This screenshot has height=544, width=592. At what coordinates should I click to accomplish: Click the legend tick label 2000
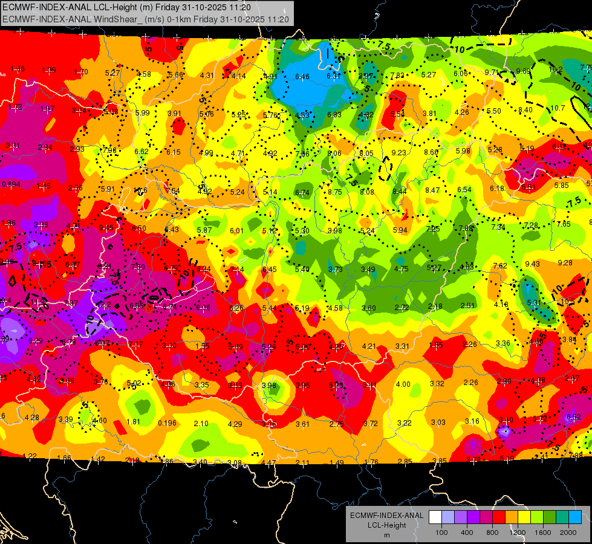(x=568, y=533)
